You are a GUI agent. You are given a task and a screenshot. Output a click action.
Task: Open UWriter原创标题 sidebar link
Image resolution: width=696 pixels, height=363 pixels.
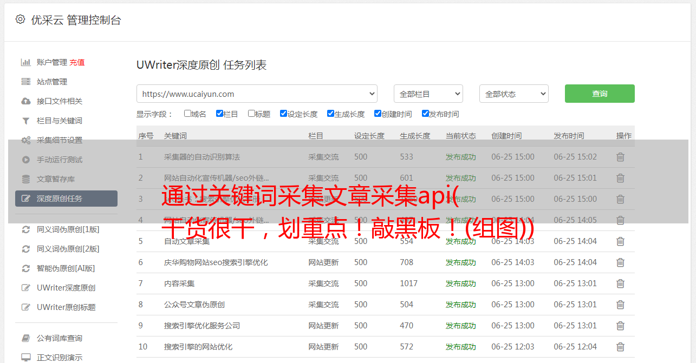click(x=66, y=307)
